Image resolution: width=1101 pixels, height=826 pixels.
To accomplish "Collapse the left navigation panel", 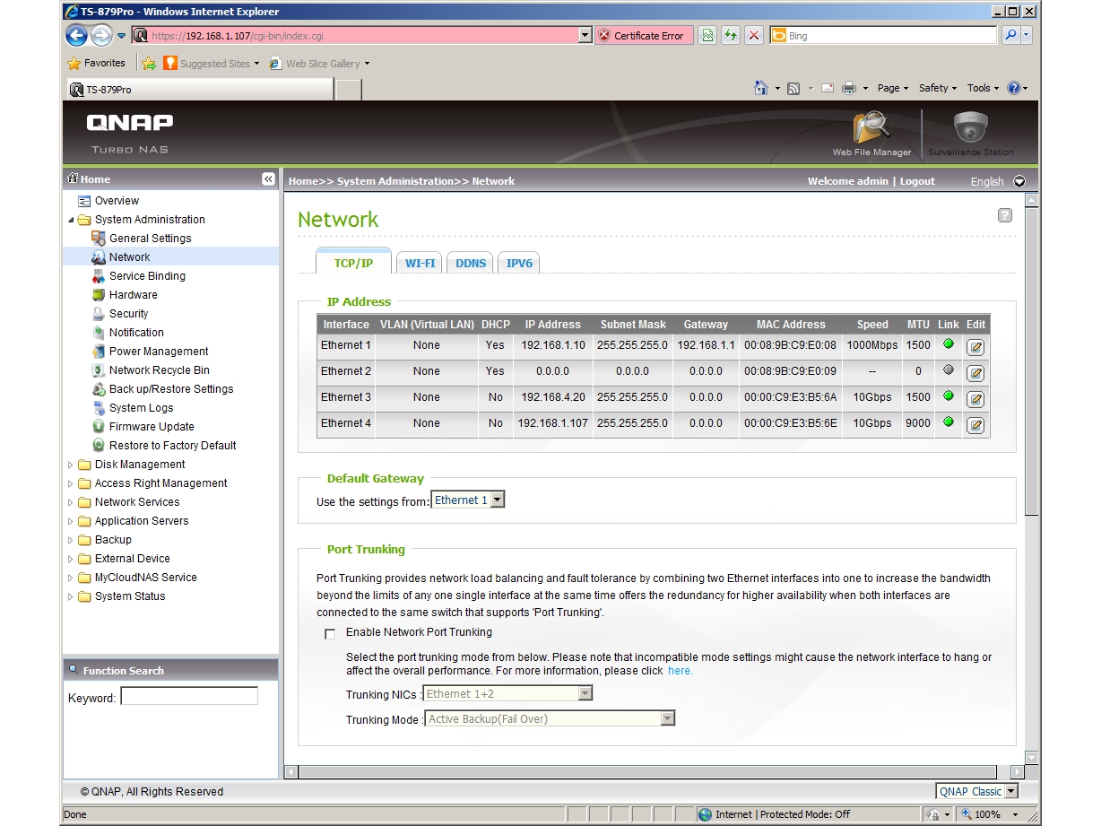I will click(268, 179).
